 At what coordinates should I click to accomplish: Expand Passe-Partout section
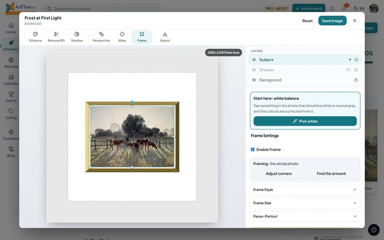tap(305, 216)
